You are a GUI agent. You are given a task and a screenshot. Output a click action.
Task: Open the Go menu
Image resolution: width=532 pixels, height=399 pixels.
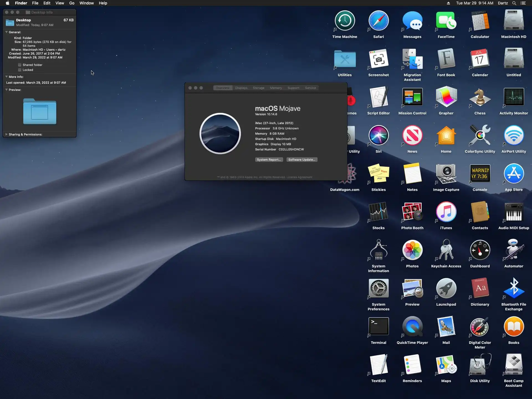point(72,3)
